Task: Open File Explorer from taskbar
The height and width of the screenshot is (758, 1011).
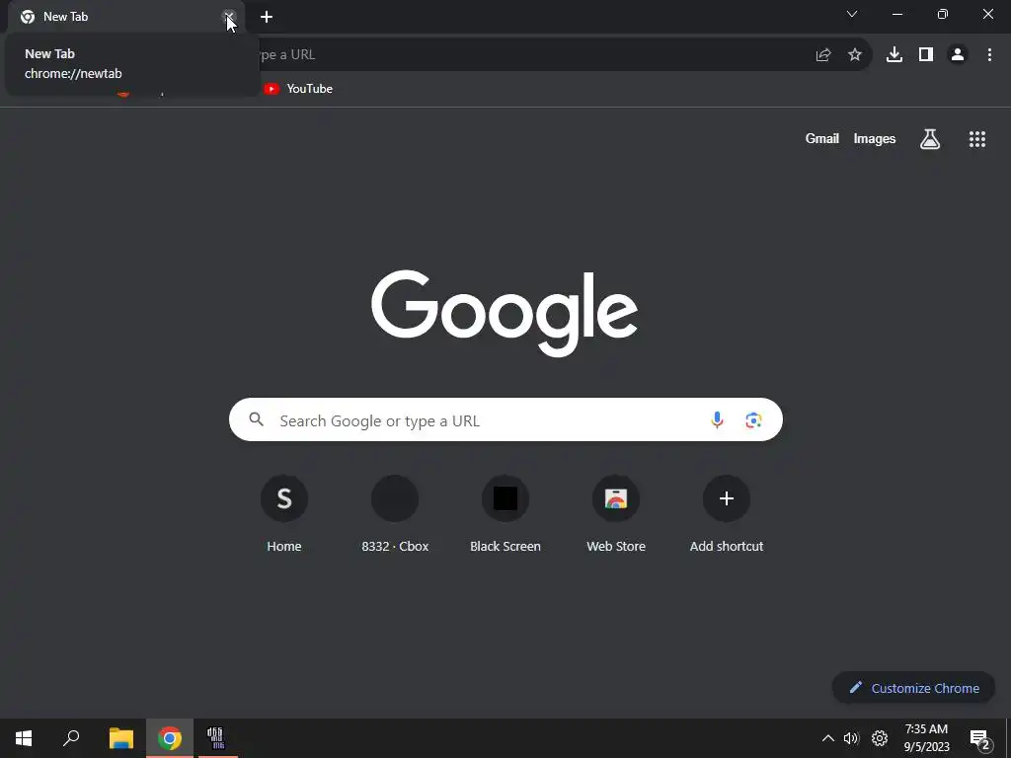Action: [121, 738]
